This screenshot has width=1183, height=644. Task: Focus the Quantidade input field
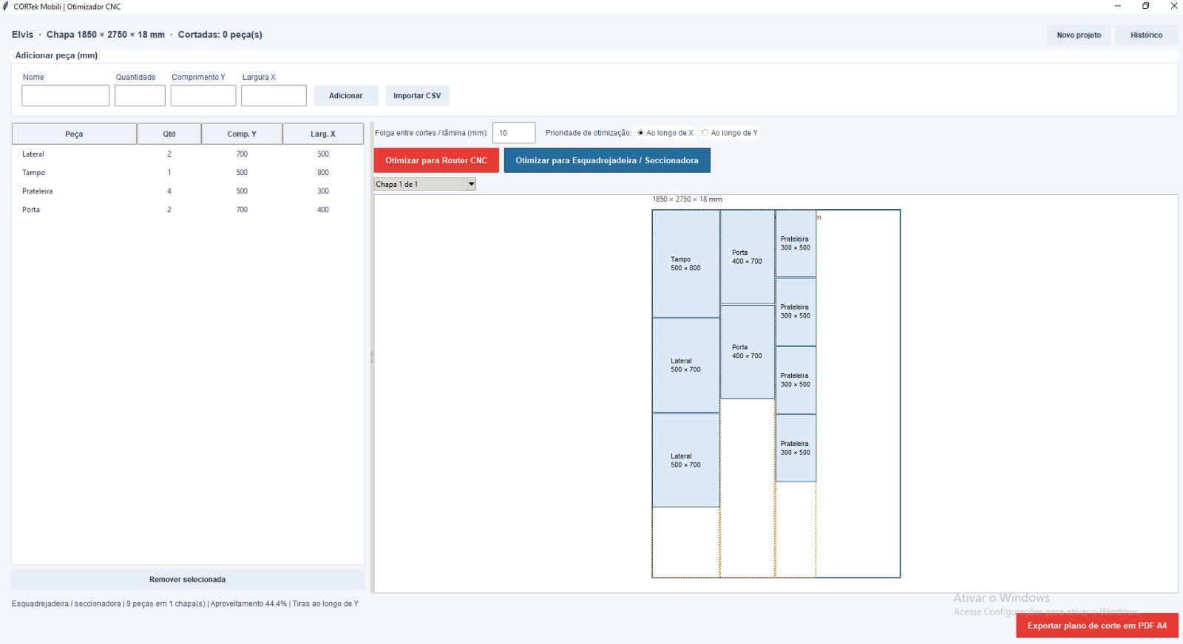tap(140, 95)
